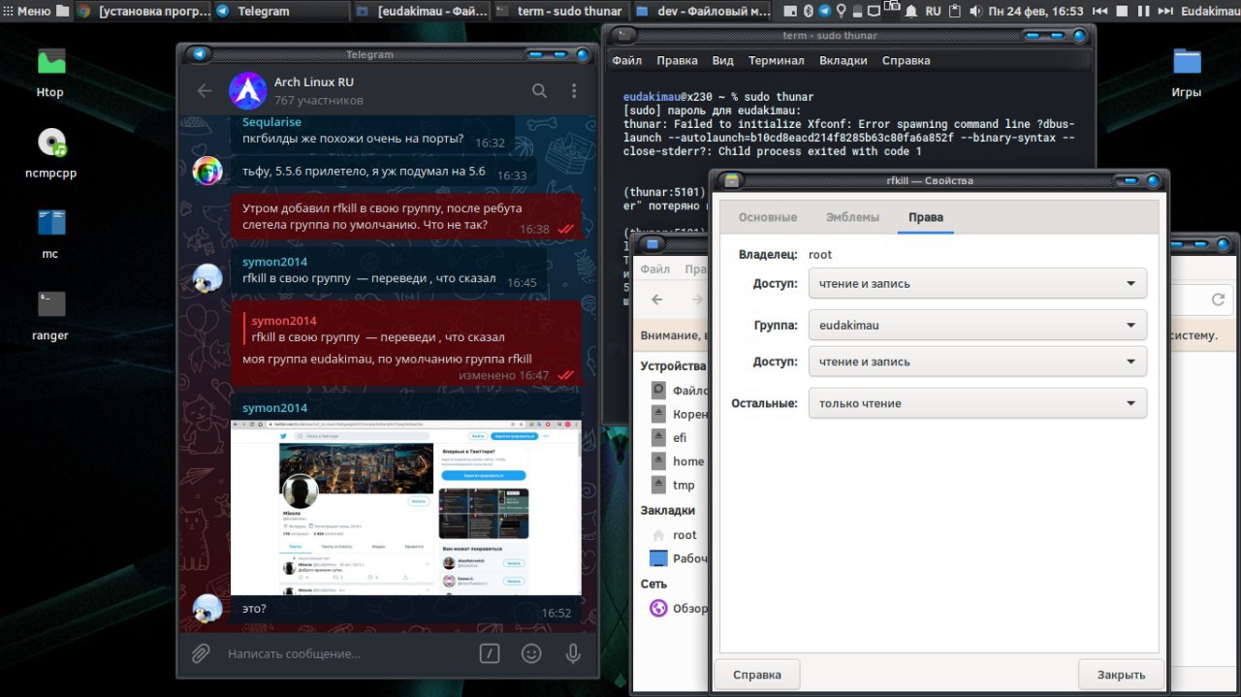Open the Терминал menu

click(776, 60)
